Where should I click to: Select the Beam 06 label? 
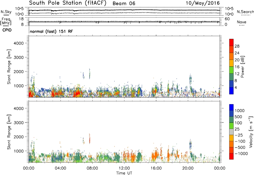pos(124,3)
